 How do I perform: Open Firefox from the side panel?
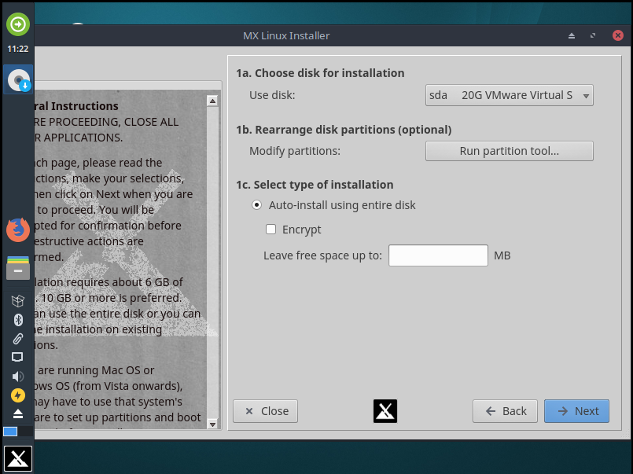[x=17, y=230]
